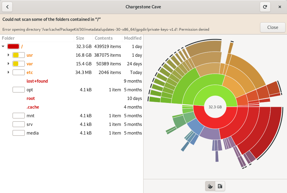
Task: Go back using the header arrow
Action: 7,7
